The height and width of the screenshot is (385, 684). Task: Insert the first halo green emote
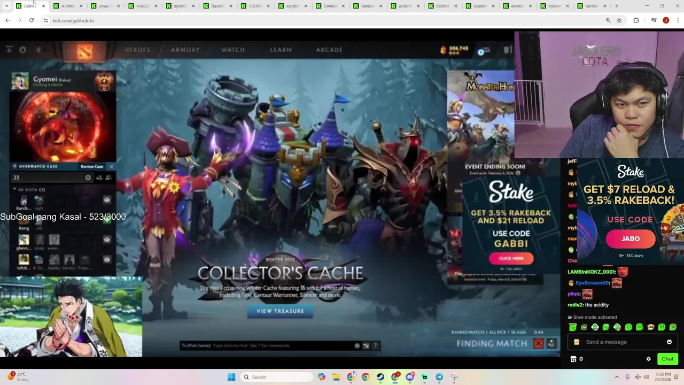(573, 327)
